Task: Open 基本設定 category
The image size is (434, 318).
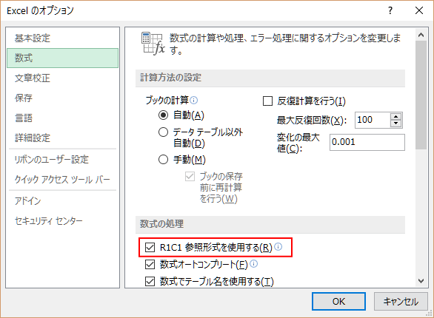Action: tap(62, 38)
